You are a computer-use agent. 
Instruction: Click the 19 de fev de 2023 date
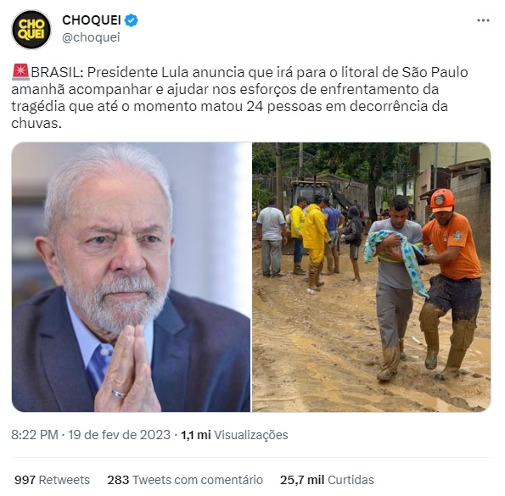[119, 435]
